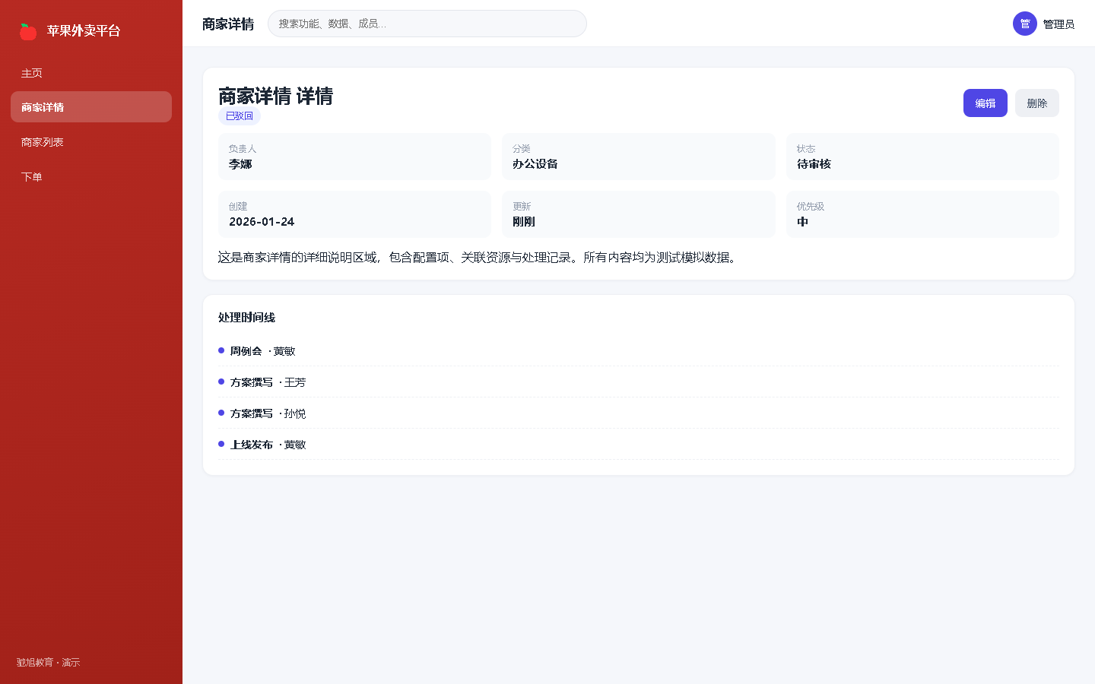Click the 处理时间线 section heading

(246, 318)
